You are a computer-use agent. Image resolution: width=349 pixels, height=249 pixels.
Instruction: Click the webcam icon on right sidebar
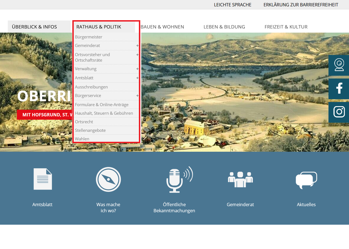[x=339, y=65]
